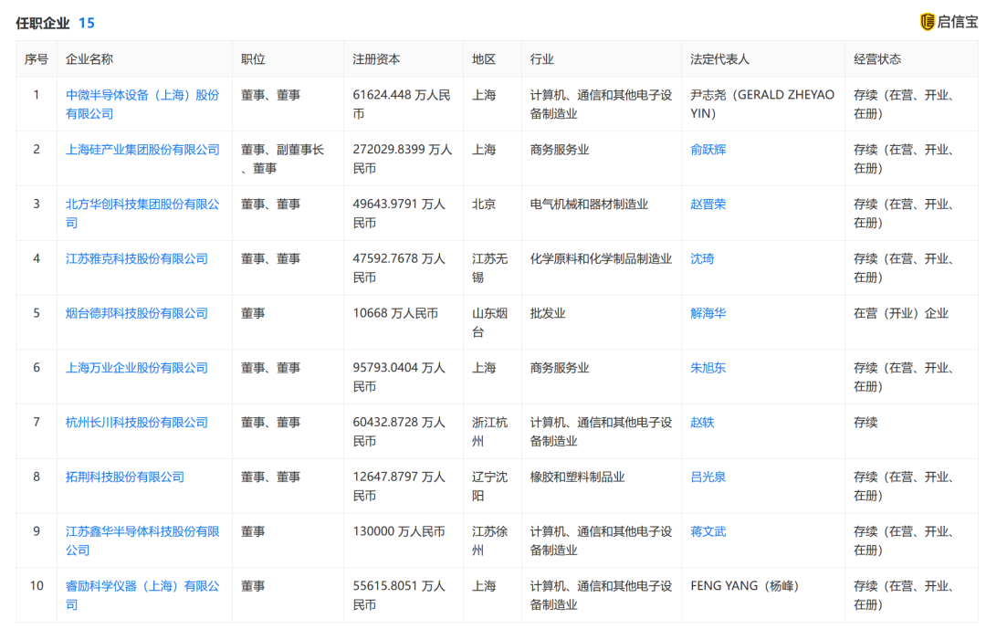Open 杭州长川科技股份有限公司 link
Screen dimensions: 986x629
136,423
